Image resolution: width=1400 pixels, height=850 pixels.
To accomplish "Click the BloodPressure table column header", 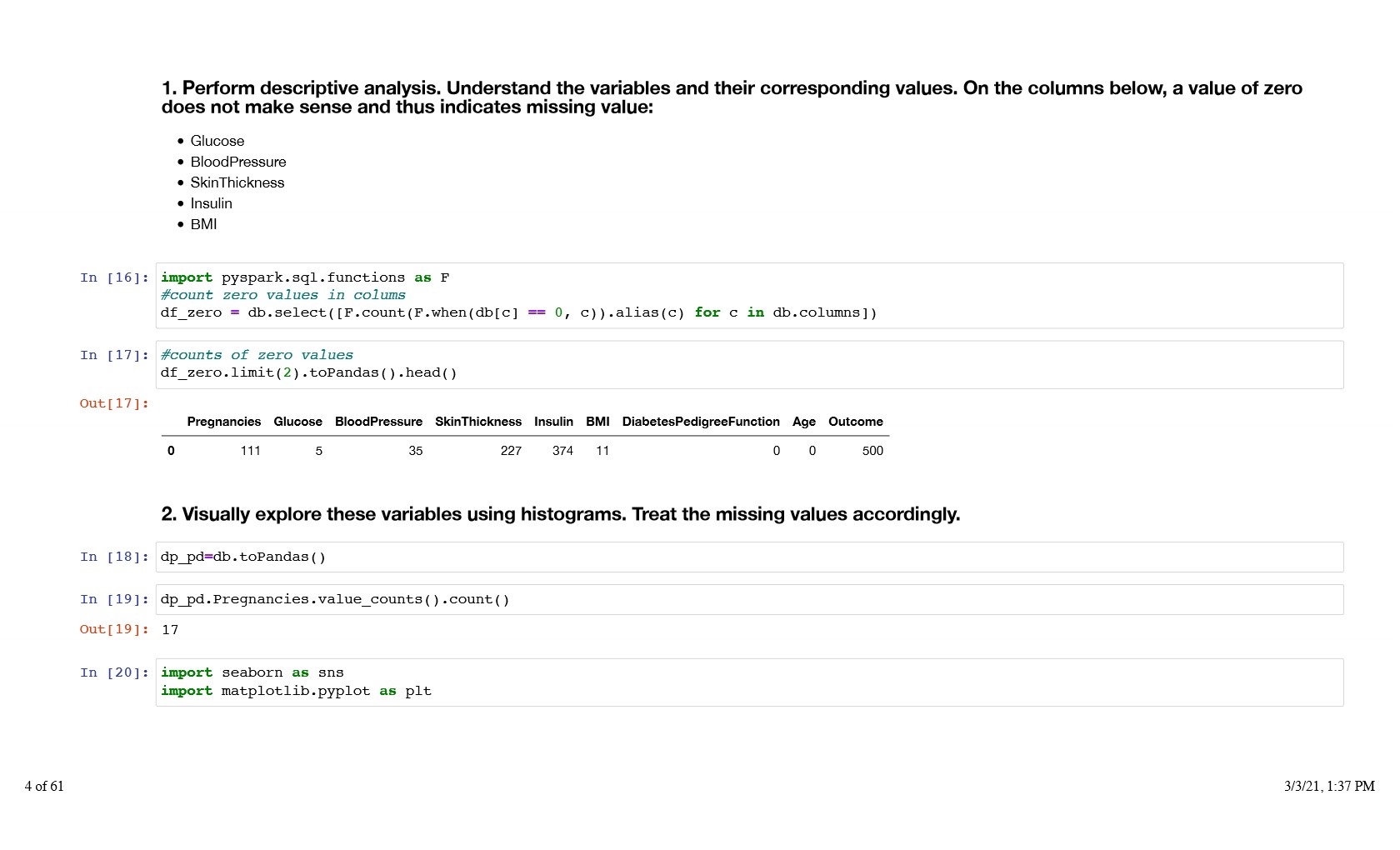I will tap(378, 422).
